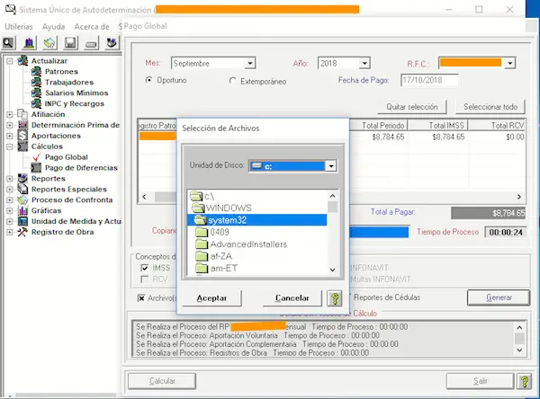Click the floppy disk save icon
This screenshot has width=540, height=399.
pos(70,43)
